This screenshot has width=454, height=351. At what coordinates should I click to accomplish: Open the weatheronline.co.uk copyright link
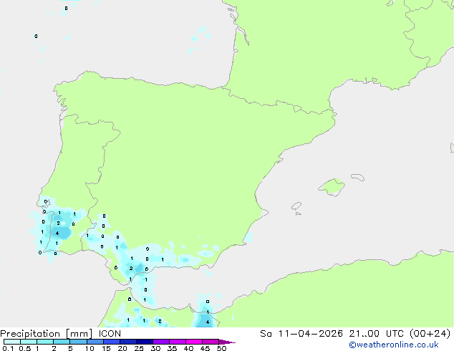394,345
